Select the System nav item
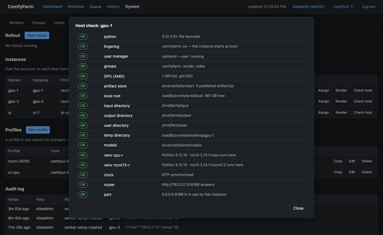Screen dimensions: 383x235 pyautogui.click(x=132, y=7)
